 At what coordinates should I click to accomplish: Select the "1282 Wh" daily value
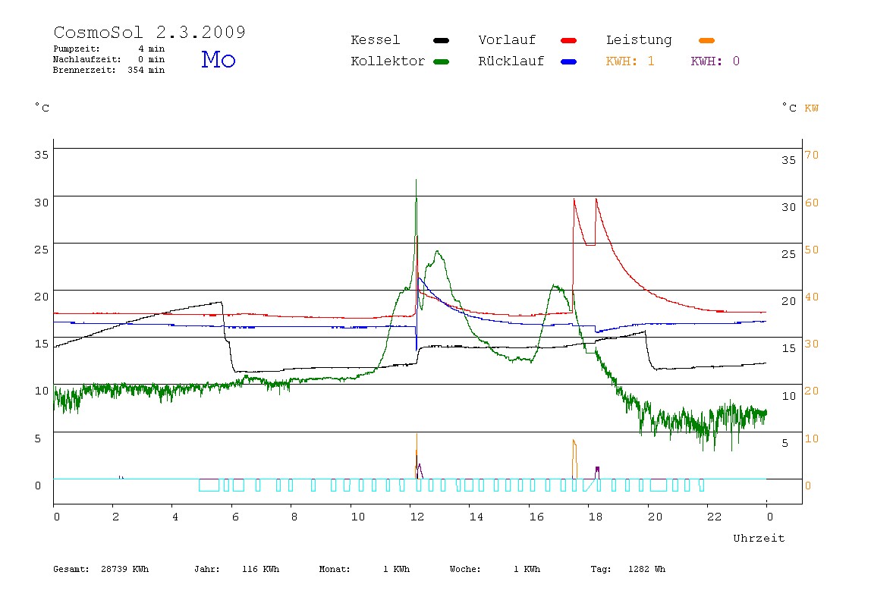(646, 569)
